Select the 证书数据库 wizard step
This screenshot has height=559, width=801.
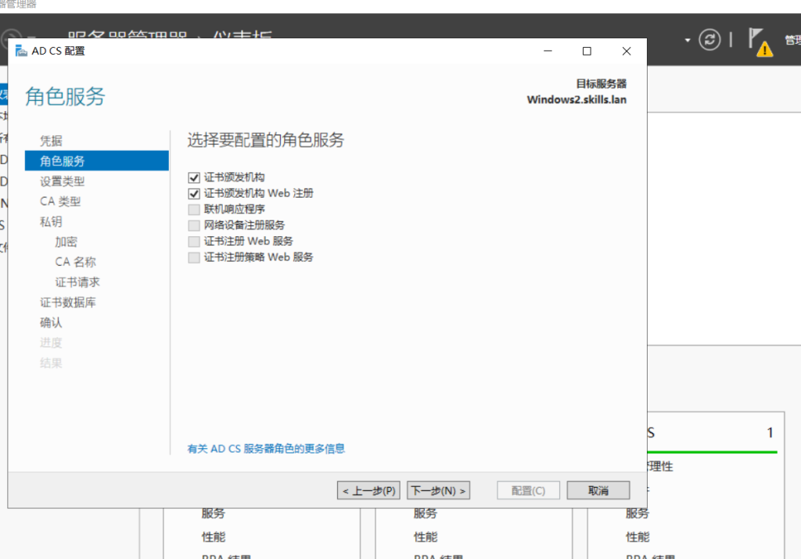(68, 303)
